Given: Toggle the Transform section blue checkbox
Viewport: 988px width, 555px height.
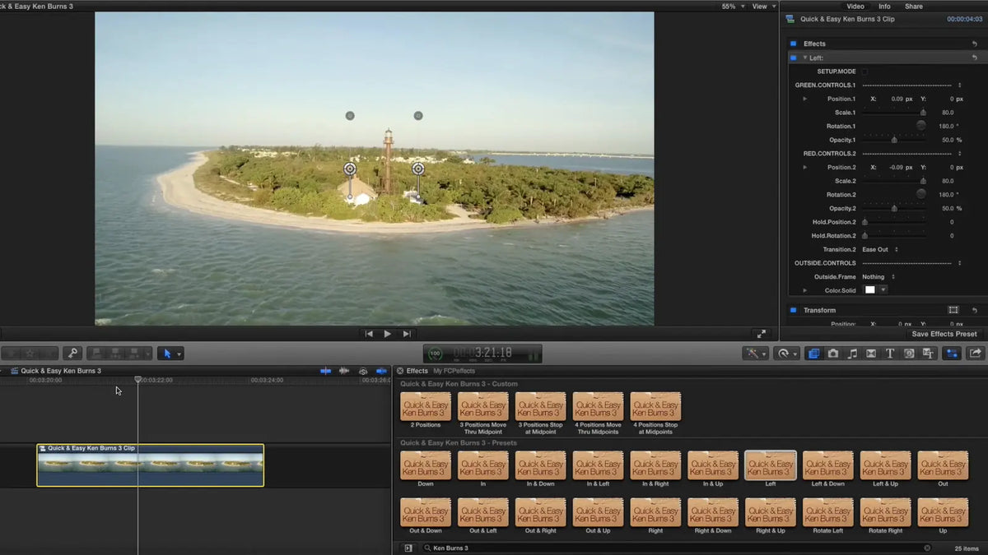Looking at the screenshot, I should coord(794,310).
